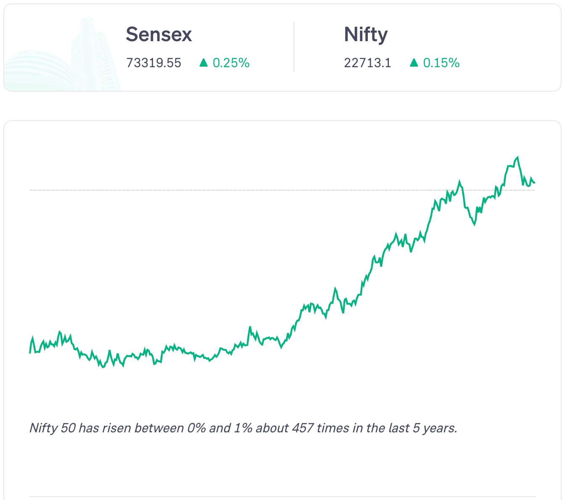This screenshot has height=500, width=565.
Task: Click the faded stock exchange building illustration
Action: pos(63,59)
